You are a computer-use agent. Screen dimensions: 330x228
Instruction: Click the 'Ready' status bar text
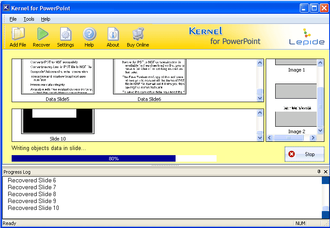pyautogui.click(x=9, y=223)
